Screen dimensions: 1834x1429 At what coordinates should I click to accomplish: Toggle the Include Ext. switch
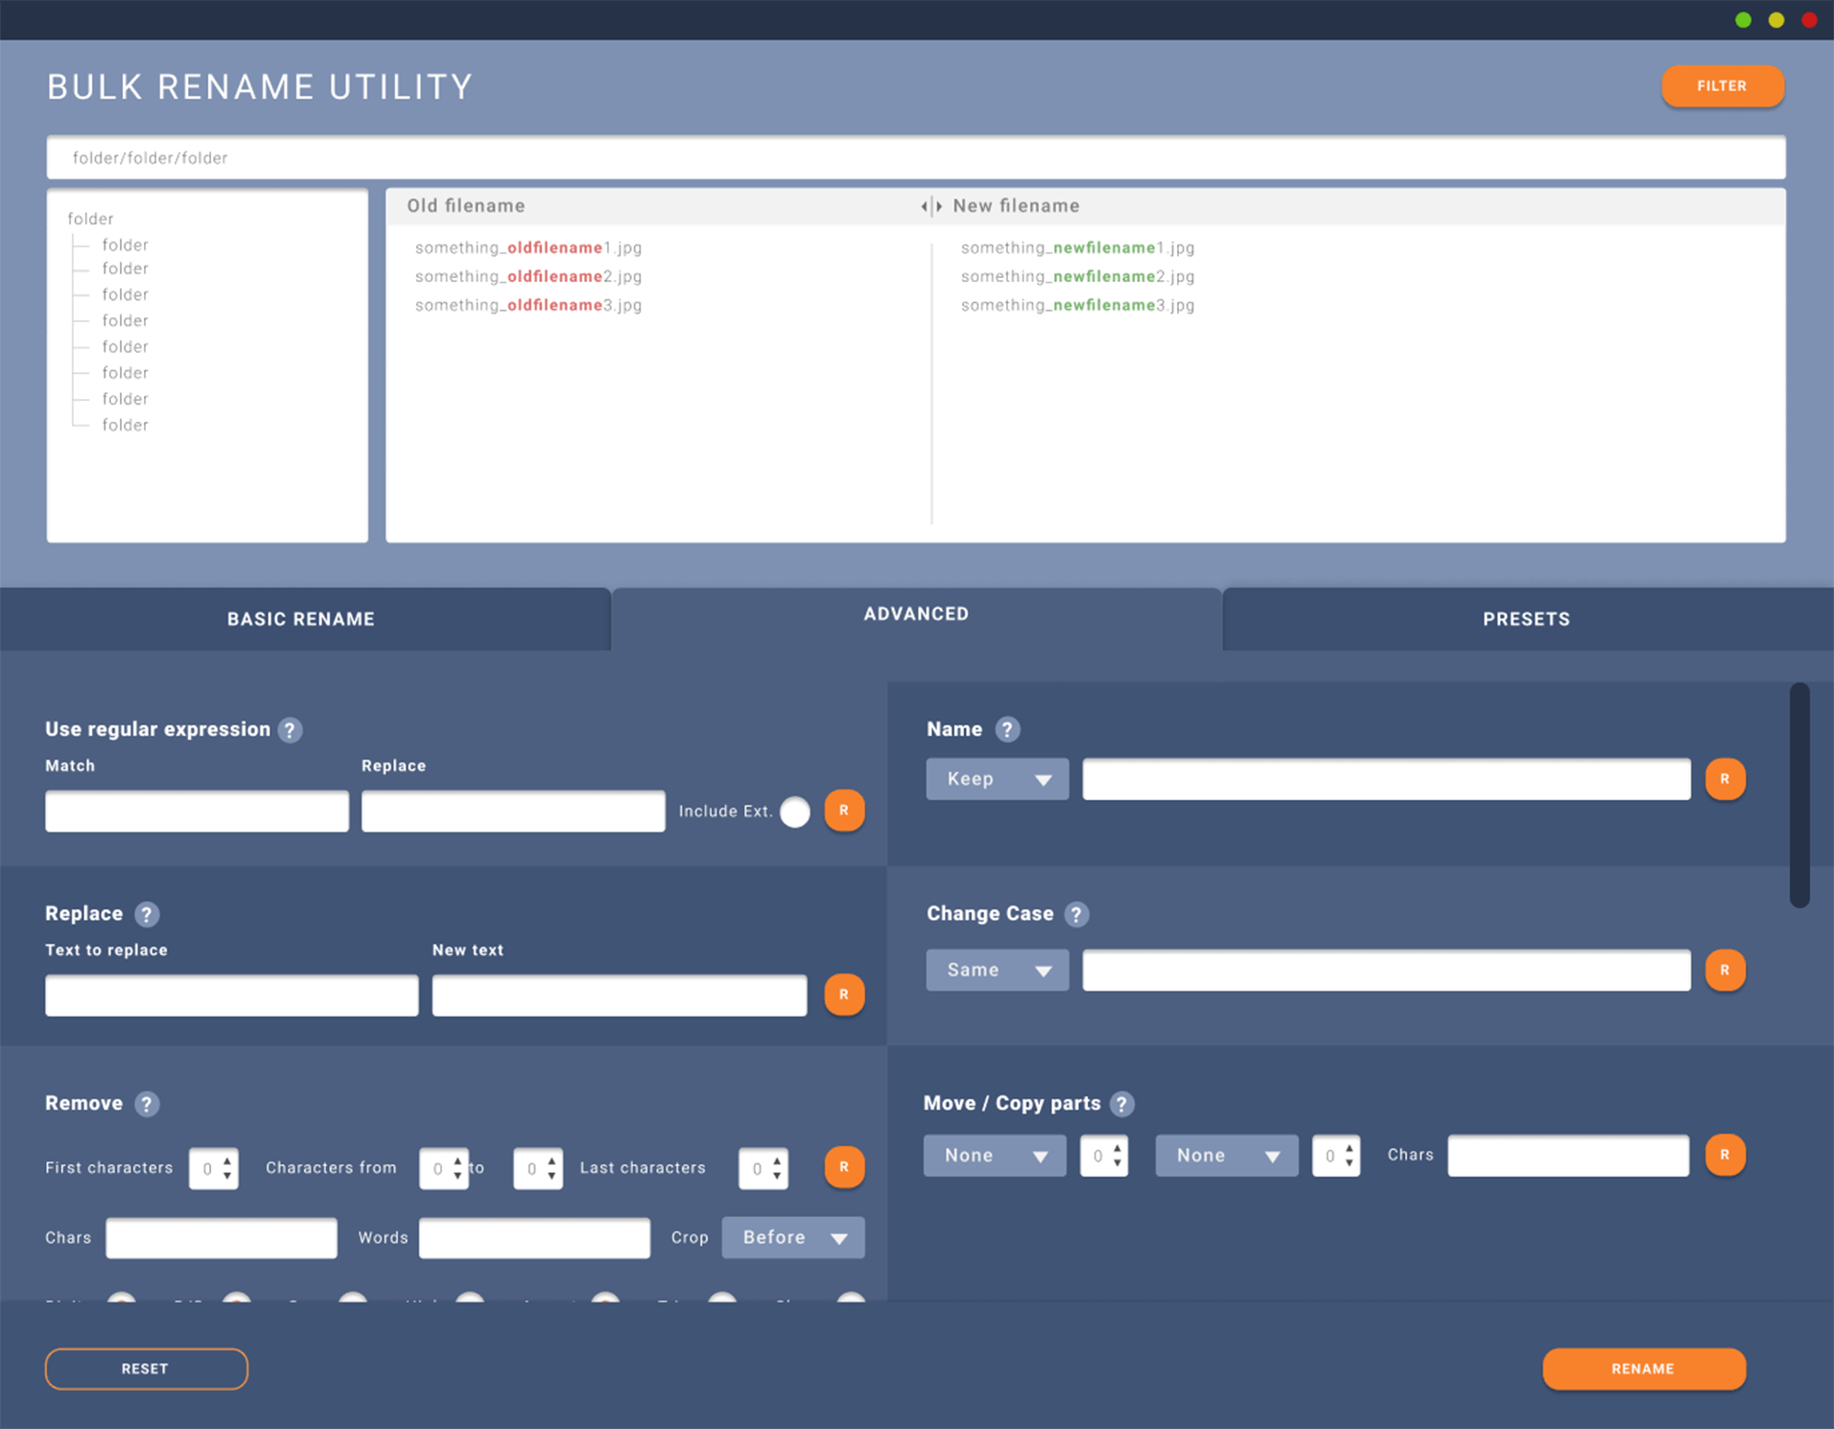click(795, 811)
